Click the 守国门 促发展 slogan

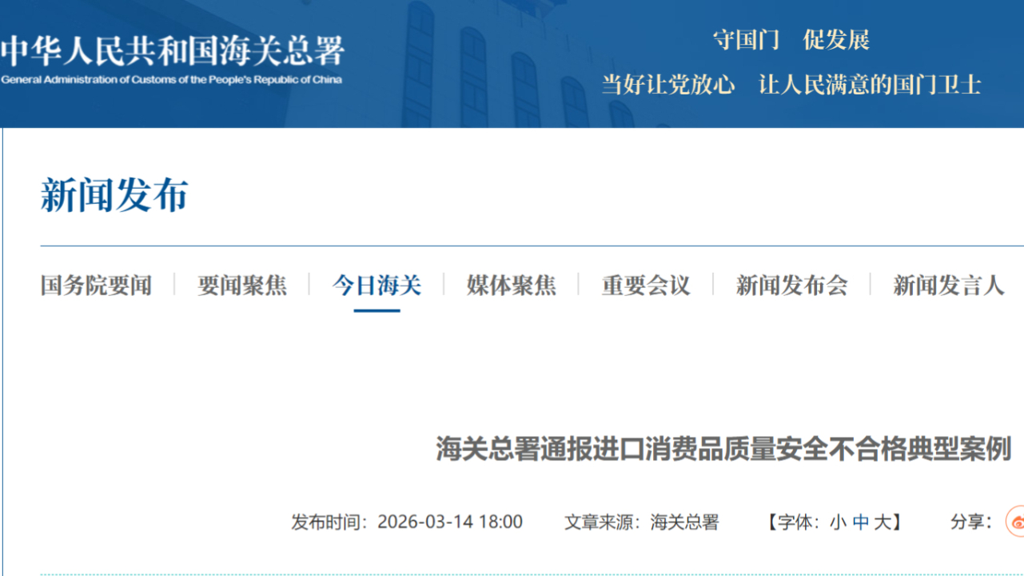[x=791, y=40]
